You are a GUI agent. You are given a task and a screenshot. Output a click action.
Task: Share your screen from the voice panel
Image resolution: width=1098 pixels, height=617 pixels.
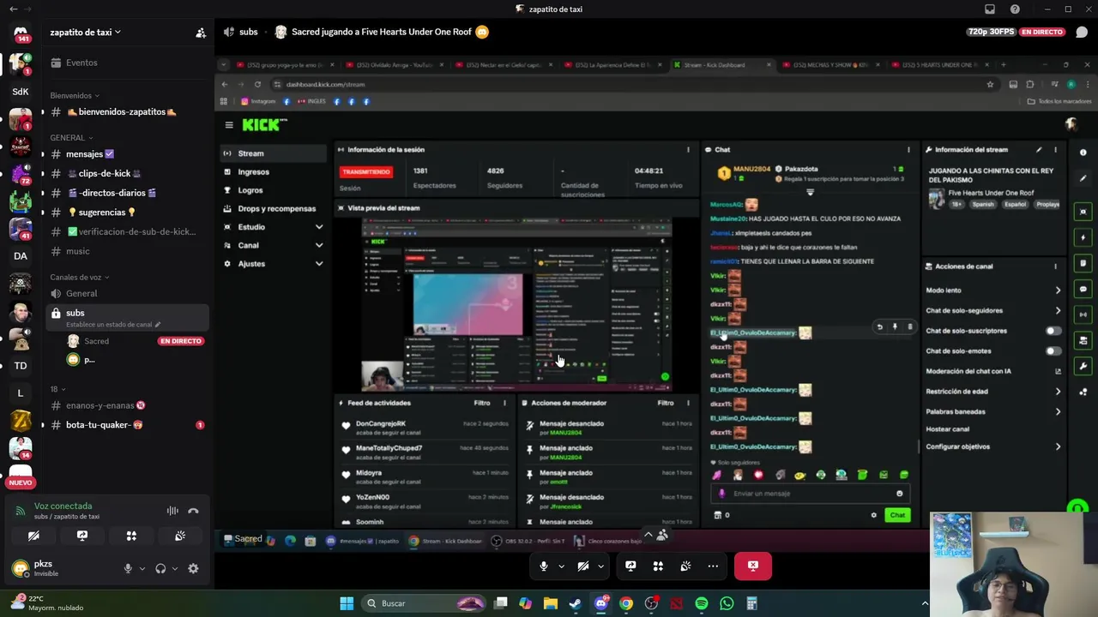click(82, 536)
